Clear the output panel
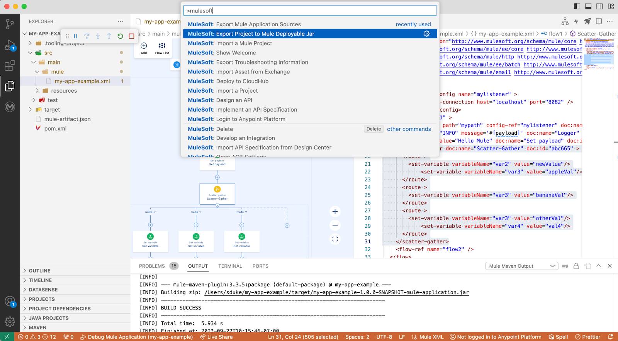618x341 pixels. pyautogui.click(x=565, y=266)
